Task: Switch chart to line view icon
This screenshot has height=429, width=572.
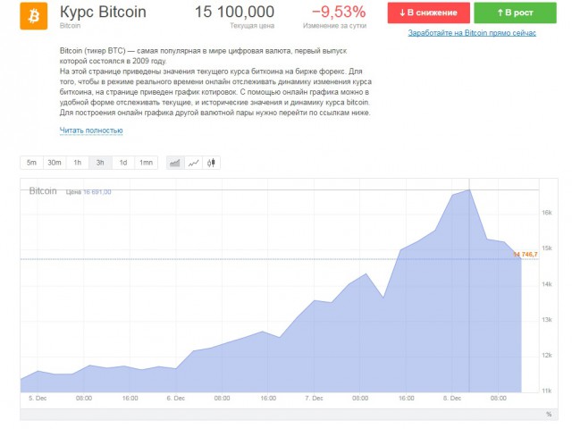Action: [194, 163]
